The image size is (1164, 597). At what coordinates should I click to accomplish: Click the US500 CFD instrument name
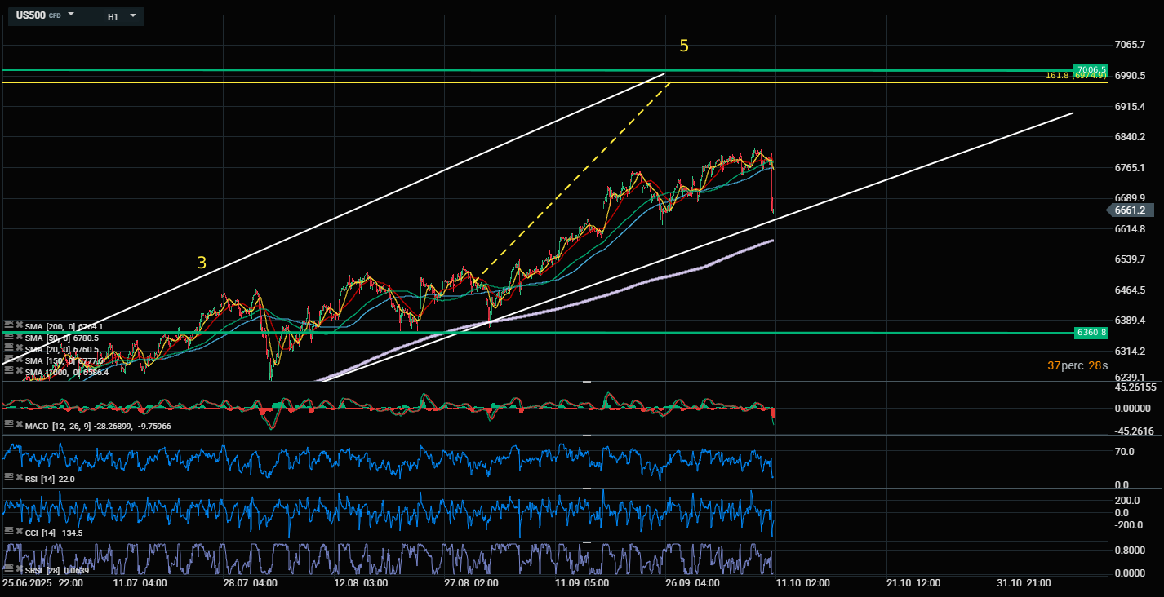click(33, 15)
